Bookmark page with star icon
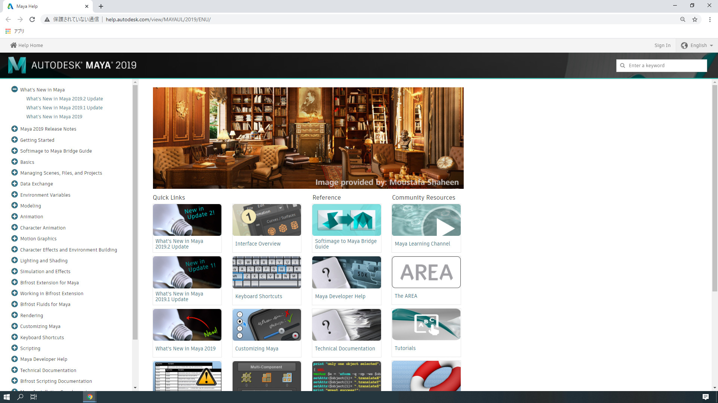 tap(695, 19)
